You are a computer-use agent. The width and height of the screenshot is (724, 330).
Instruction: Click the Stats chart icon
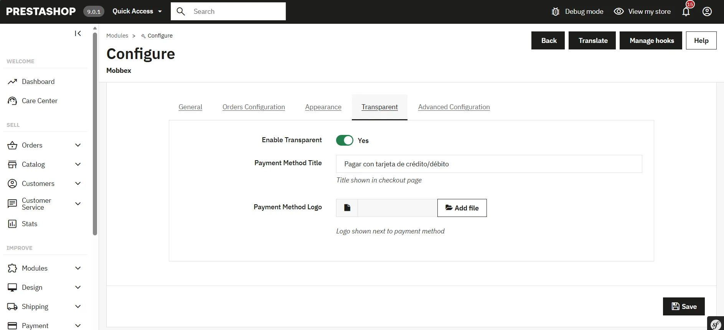(x=12, y=224)
